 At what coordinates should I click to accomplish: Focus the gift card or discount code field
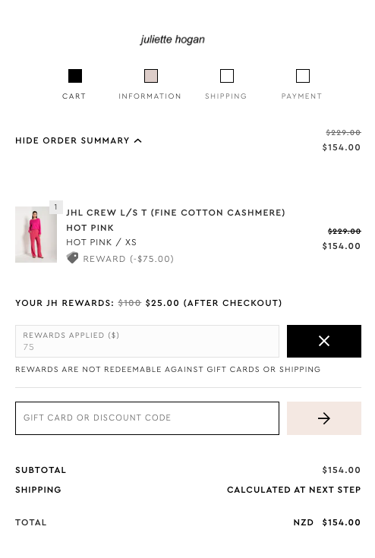coord(147,418)
